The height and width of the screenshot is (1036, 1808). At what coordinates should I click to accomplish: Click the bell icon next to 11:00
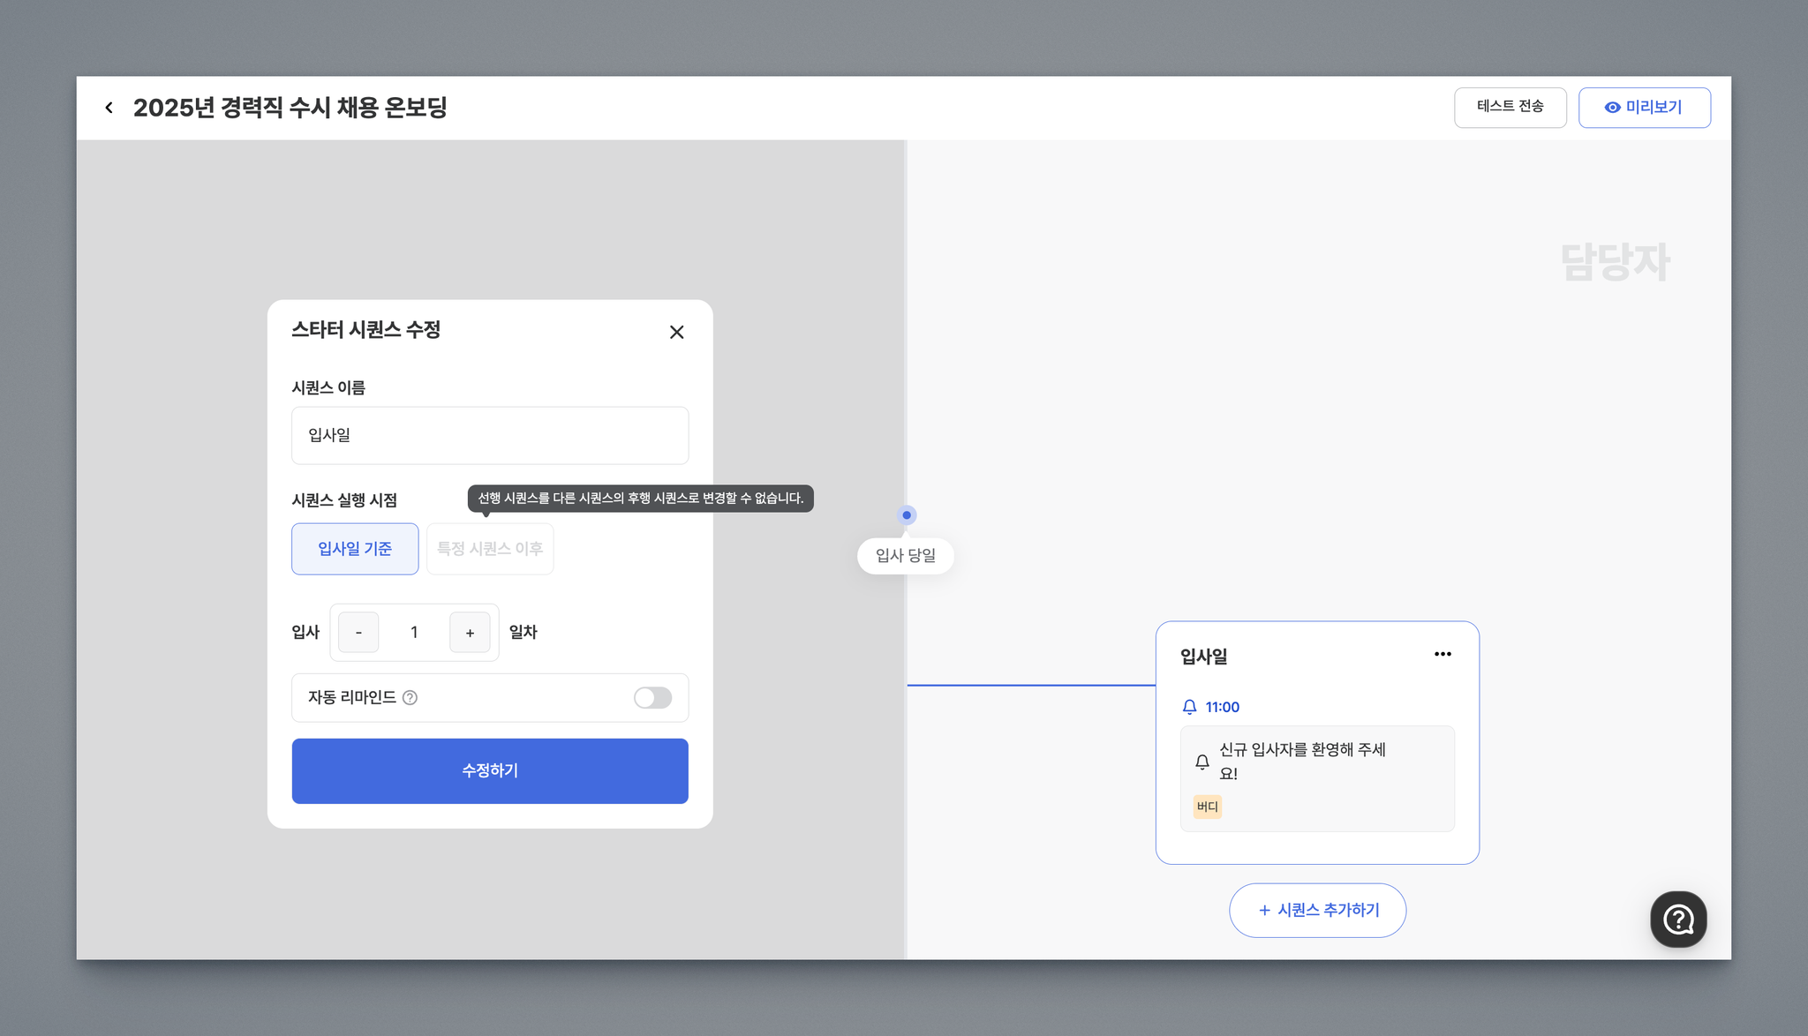1189,707
